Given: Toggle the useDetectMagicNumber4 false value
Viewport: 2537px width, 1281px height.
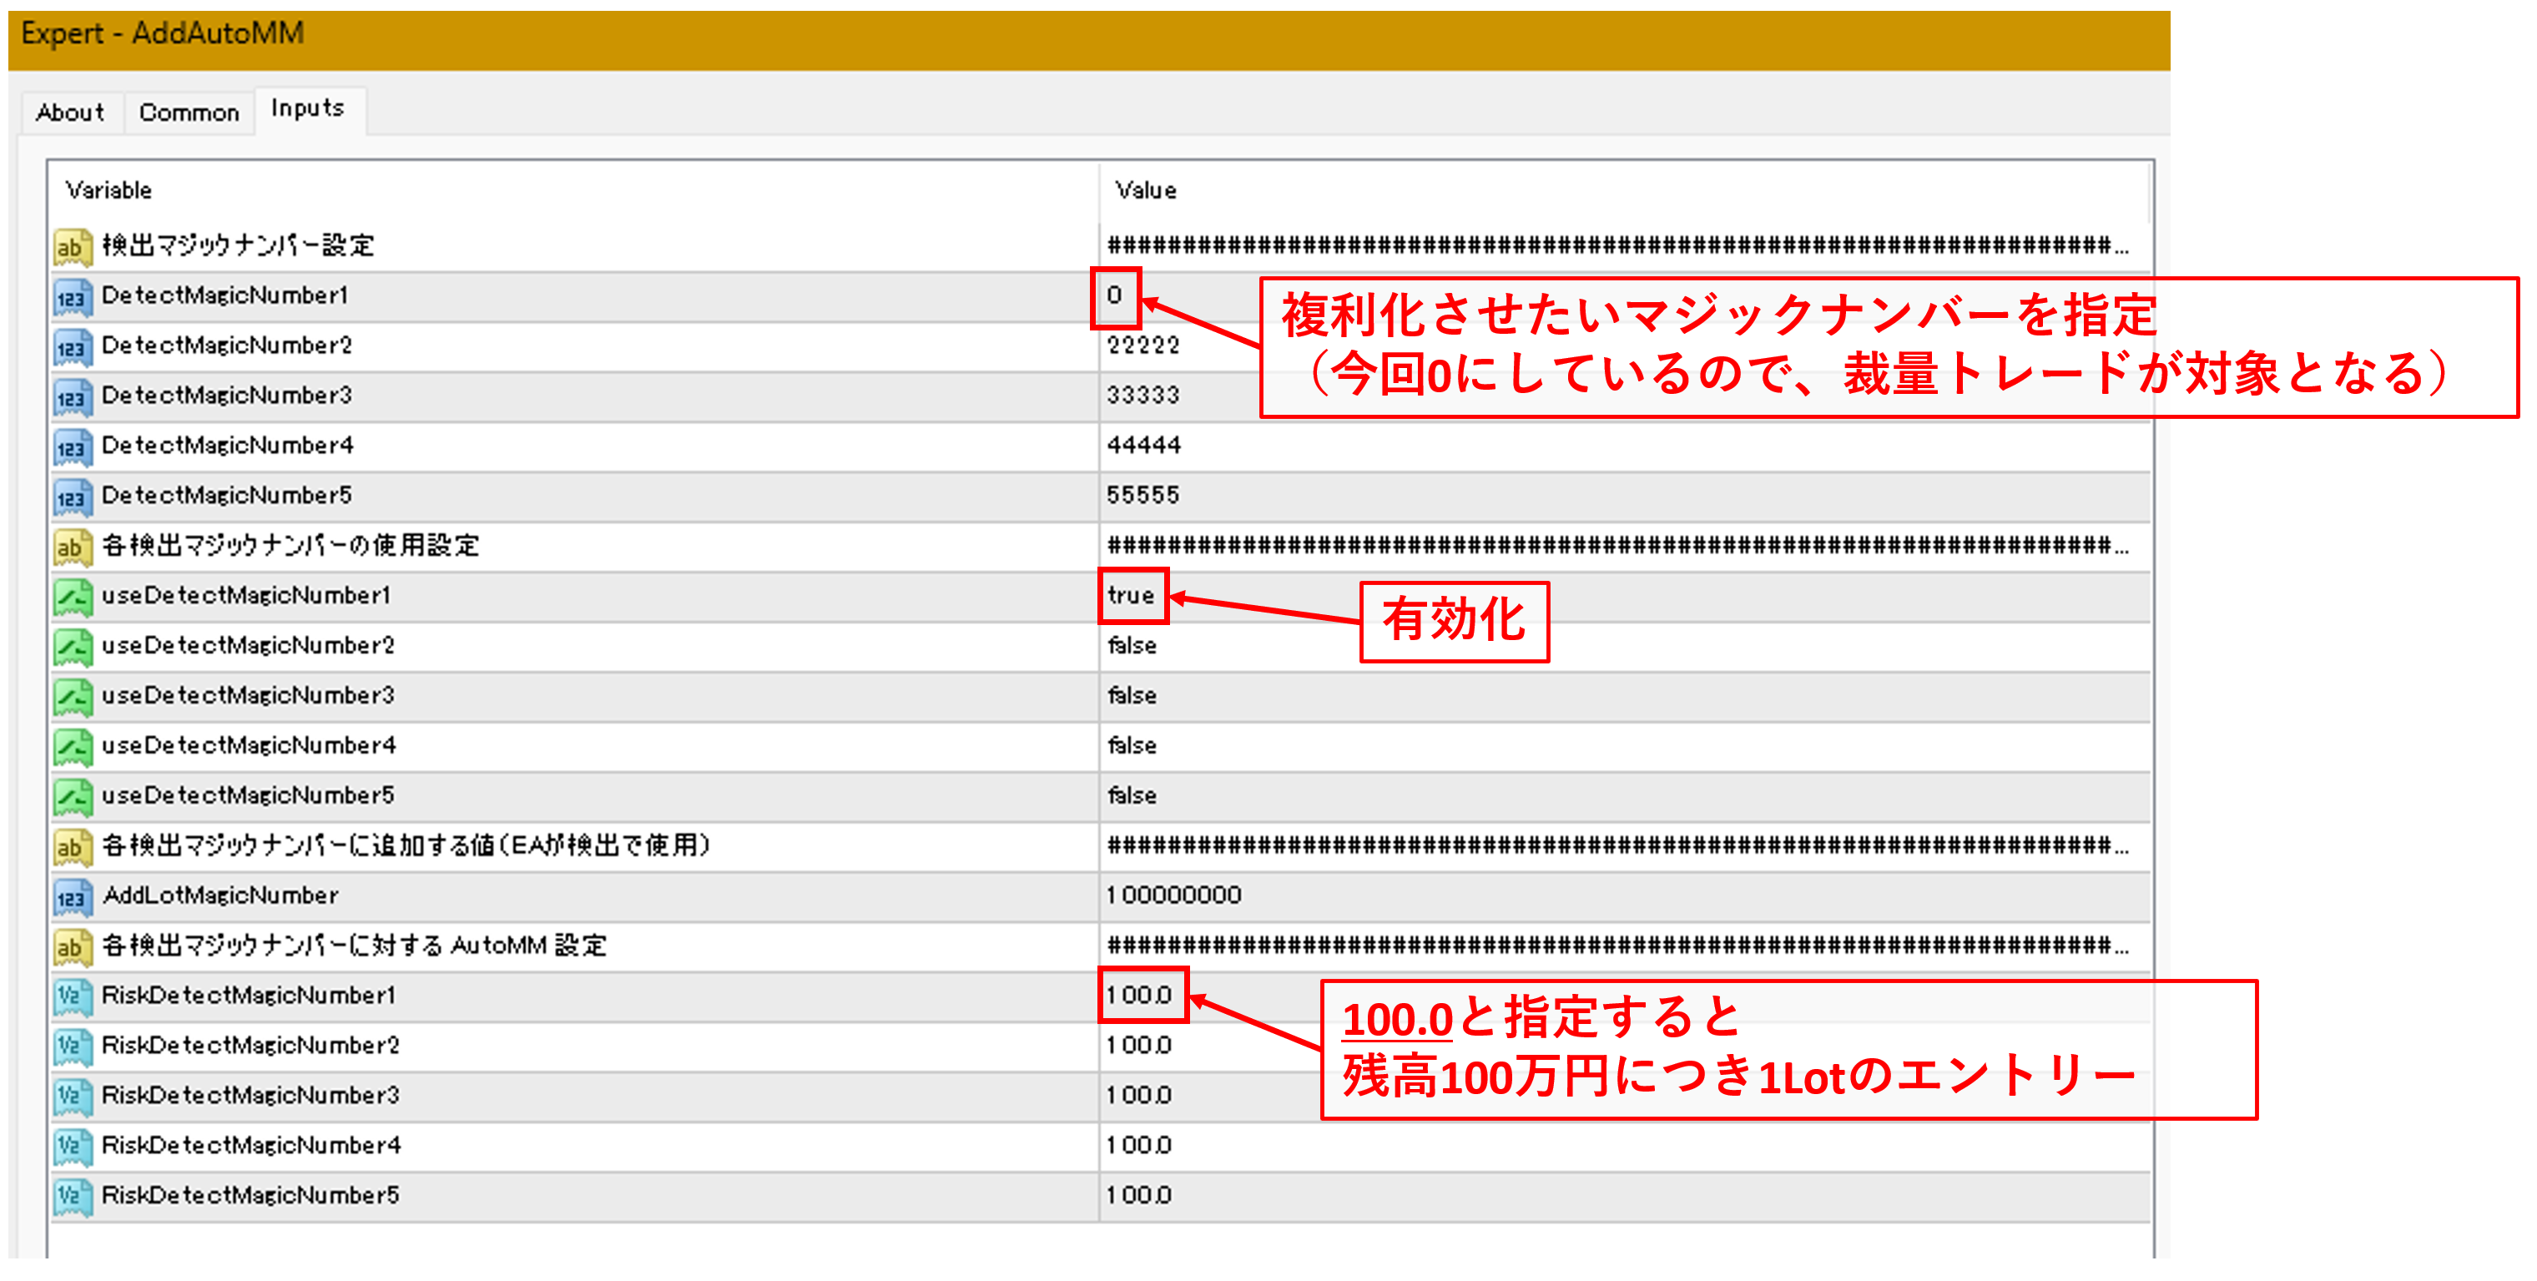Looking at the screenshot, I should coord(1132,746).
